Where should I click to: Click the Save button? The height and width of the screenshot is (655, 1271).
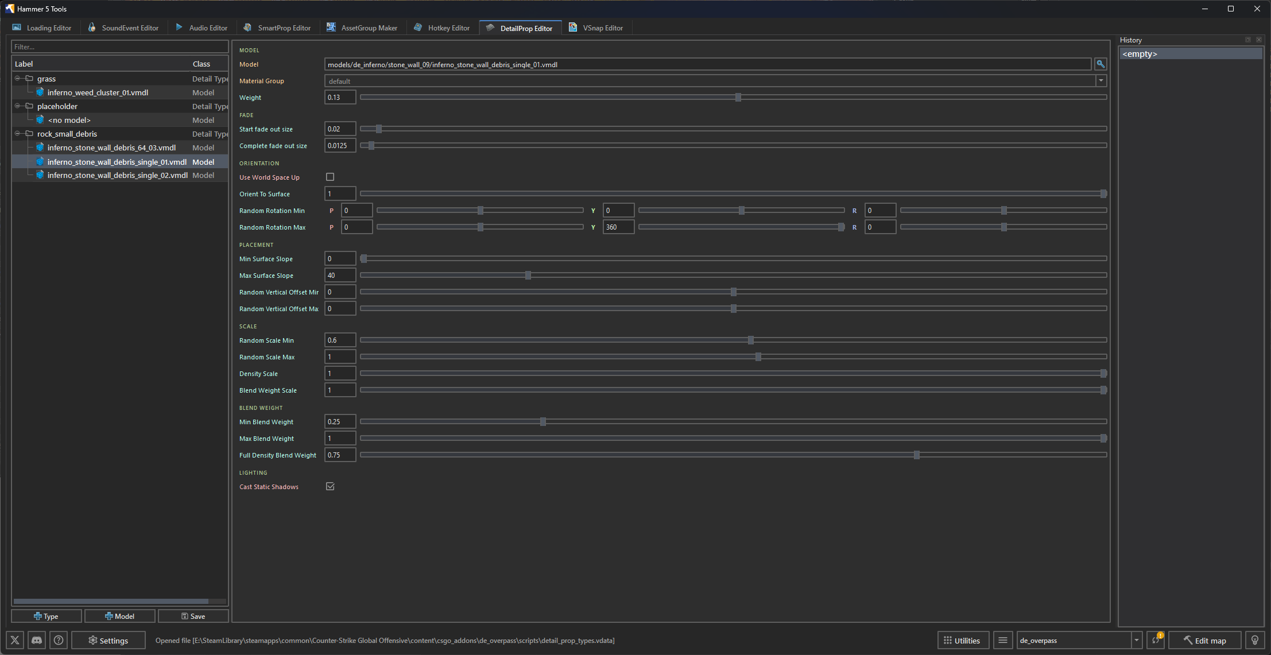pyautogui.click(x=193, y=616)
